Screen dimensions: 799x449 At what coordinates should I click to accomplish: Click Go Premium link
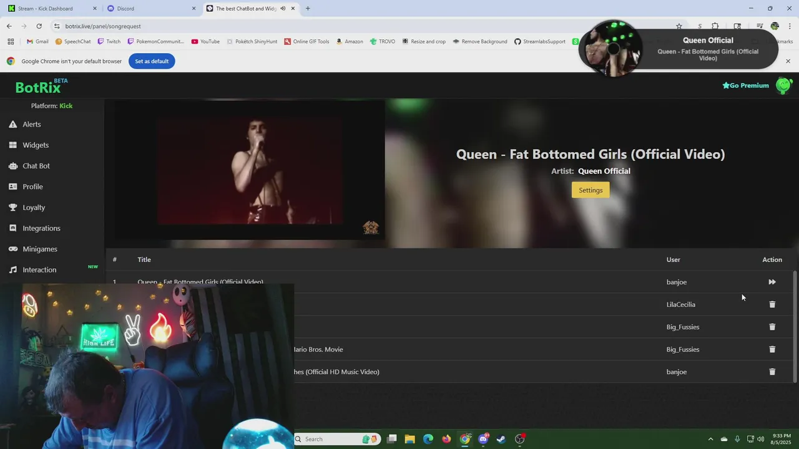point(745,85)
